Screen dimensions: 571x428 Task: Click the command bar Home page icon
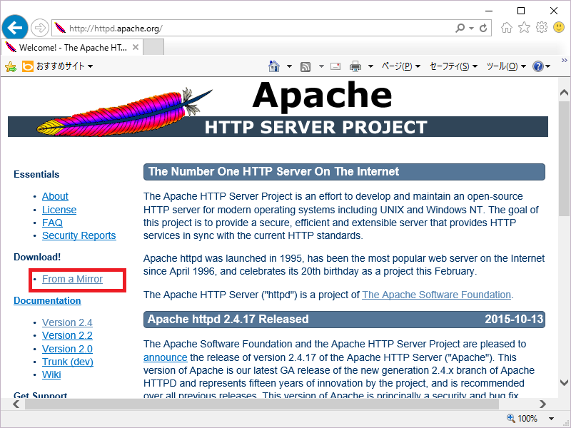pos(274,66)
